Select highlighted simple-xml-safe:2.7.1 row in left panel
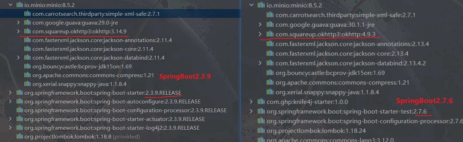The width and height of the screenshot is (463, 142). 120,14
